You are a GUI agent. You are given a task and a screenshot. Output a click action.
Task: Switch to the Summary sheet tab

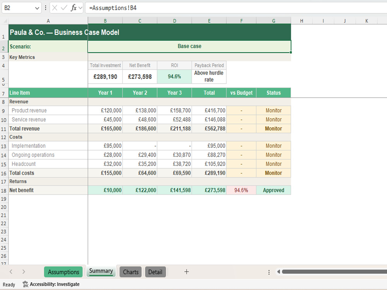(101, 271)
